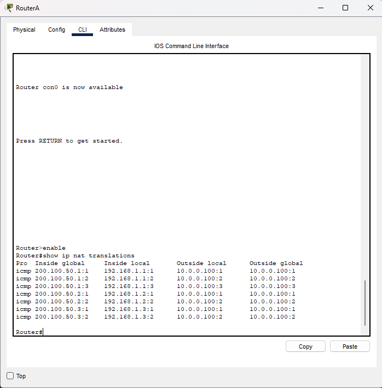Viewport: 382px width, 388px height.
Task: Click the 'Router con0 is now available' line
Action: click(x=70, y=87)
